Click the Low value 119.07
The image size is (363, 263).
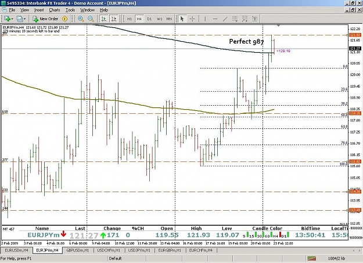point(228,235)
